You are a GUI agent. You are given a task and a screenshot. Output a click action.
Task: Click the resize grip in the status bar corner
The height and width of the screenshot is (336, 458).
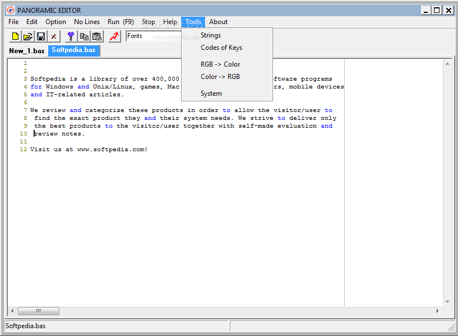451,327
